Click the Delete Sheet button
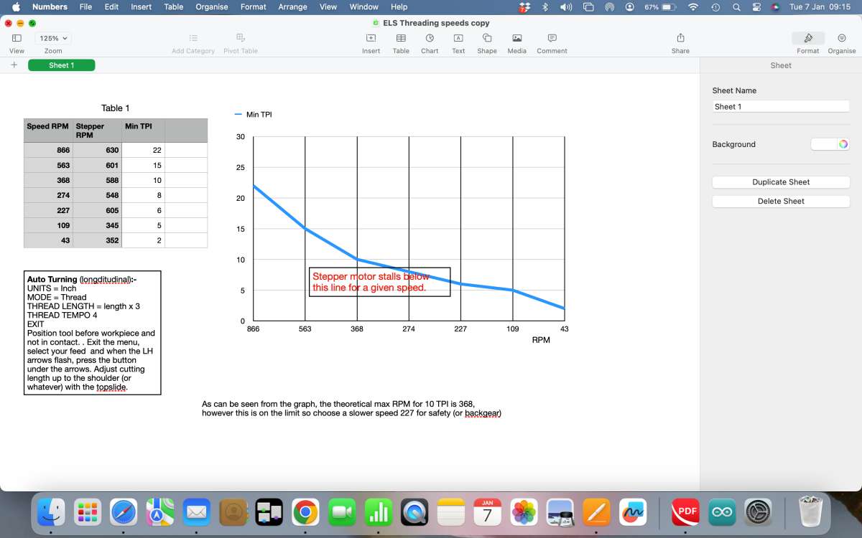This screenshot has width=862, height=538. click(781, 202)
